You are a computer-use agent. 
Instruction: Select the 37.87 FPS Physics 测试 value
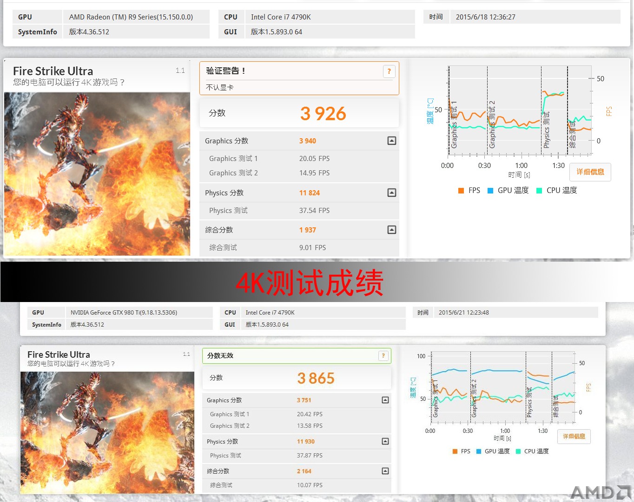pos(310,456)
